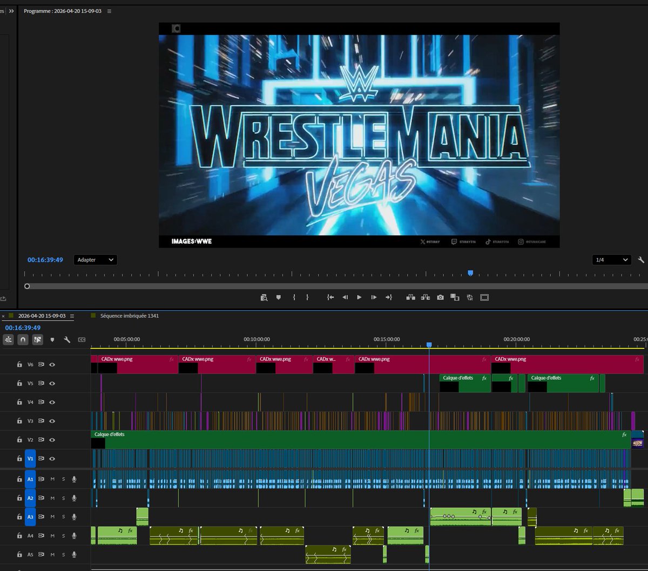Open the CC captions track options
Image resolution: width=648 pixels, height=571 pixels.
click(82, 340)
